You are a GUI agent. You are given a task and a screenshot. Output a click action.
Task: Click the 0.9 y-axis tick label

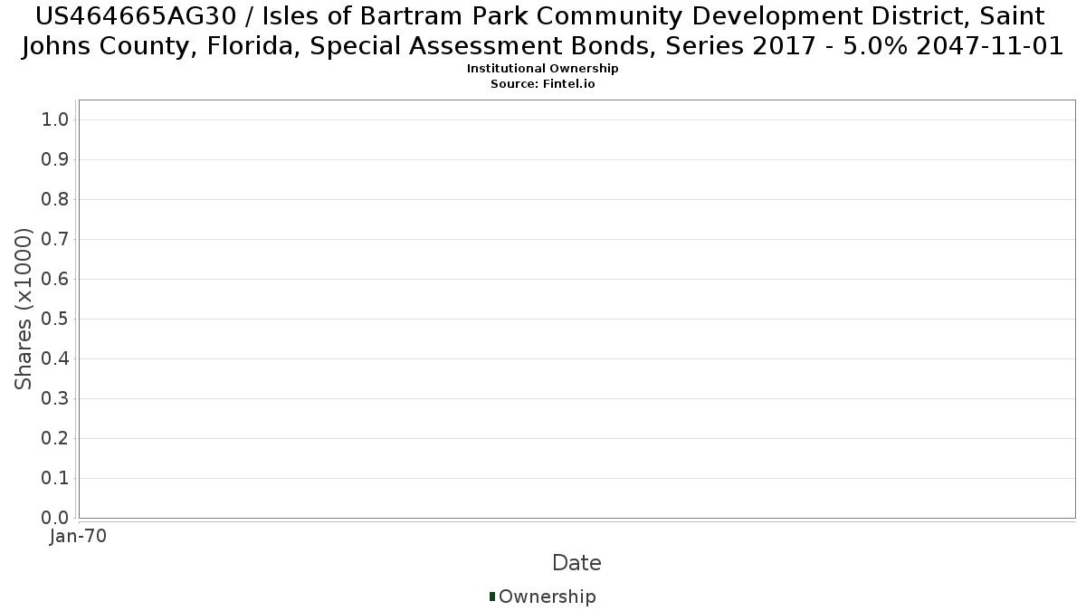pyautogui.click(x=55, y=160)
